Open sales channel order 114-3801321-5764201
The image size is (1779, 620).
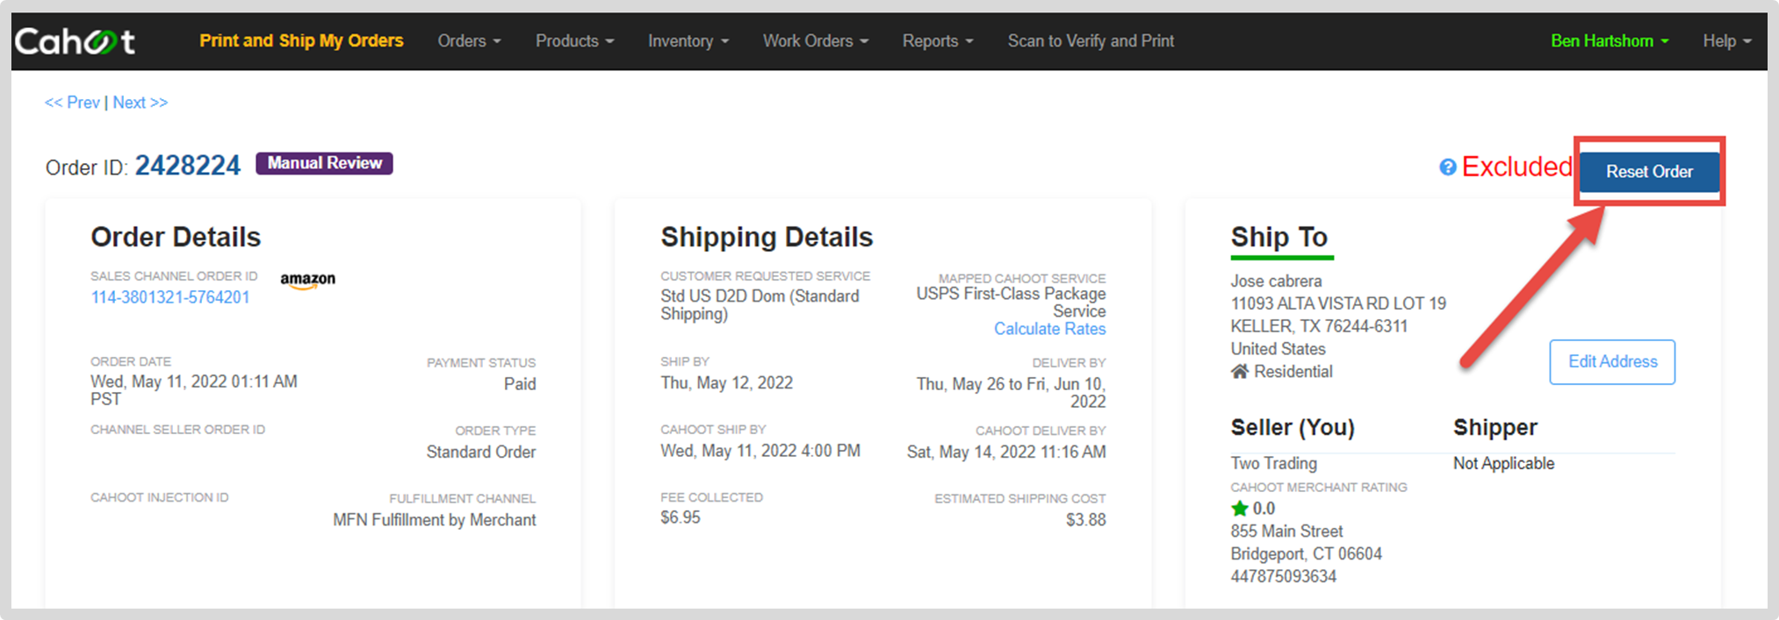pos(170,297)
